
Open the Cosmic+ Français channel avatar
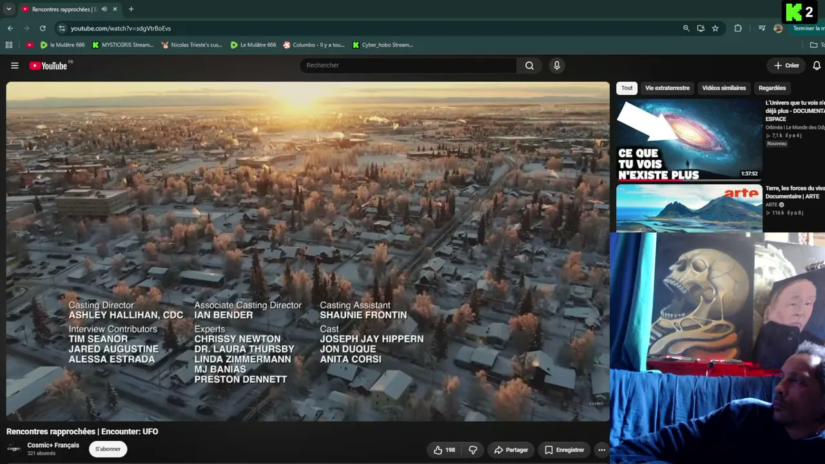[x=14, y=449]
